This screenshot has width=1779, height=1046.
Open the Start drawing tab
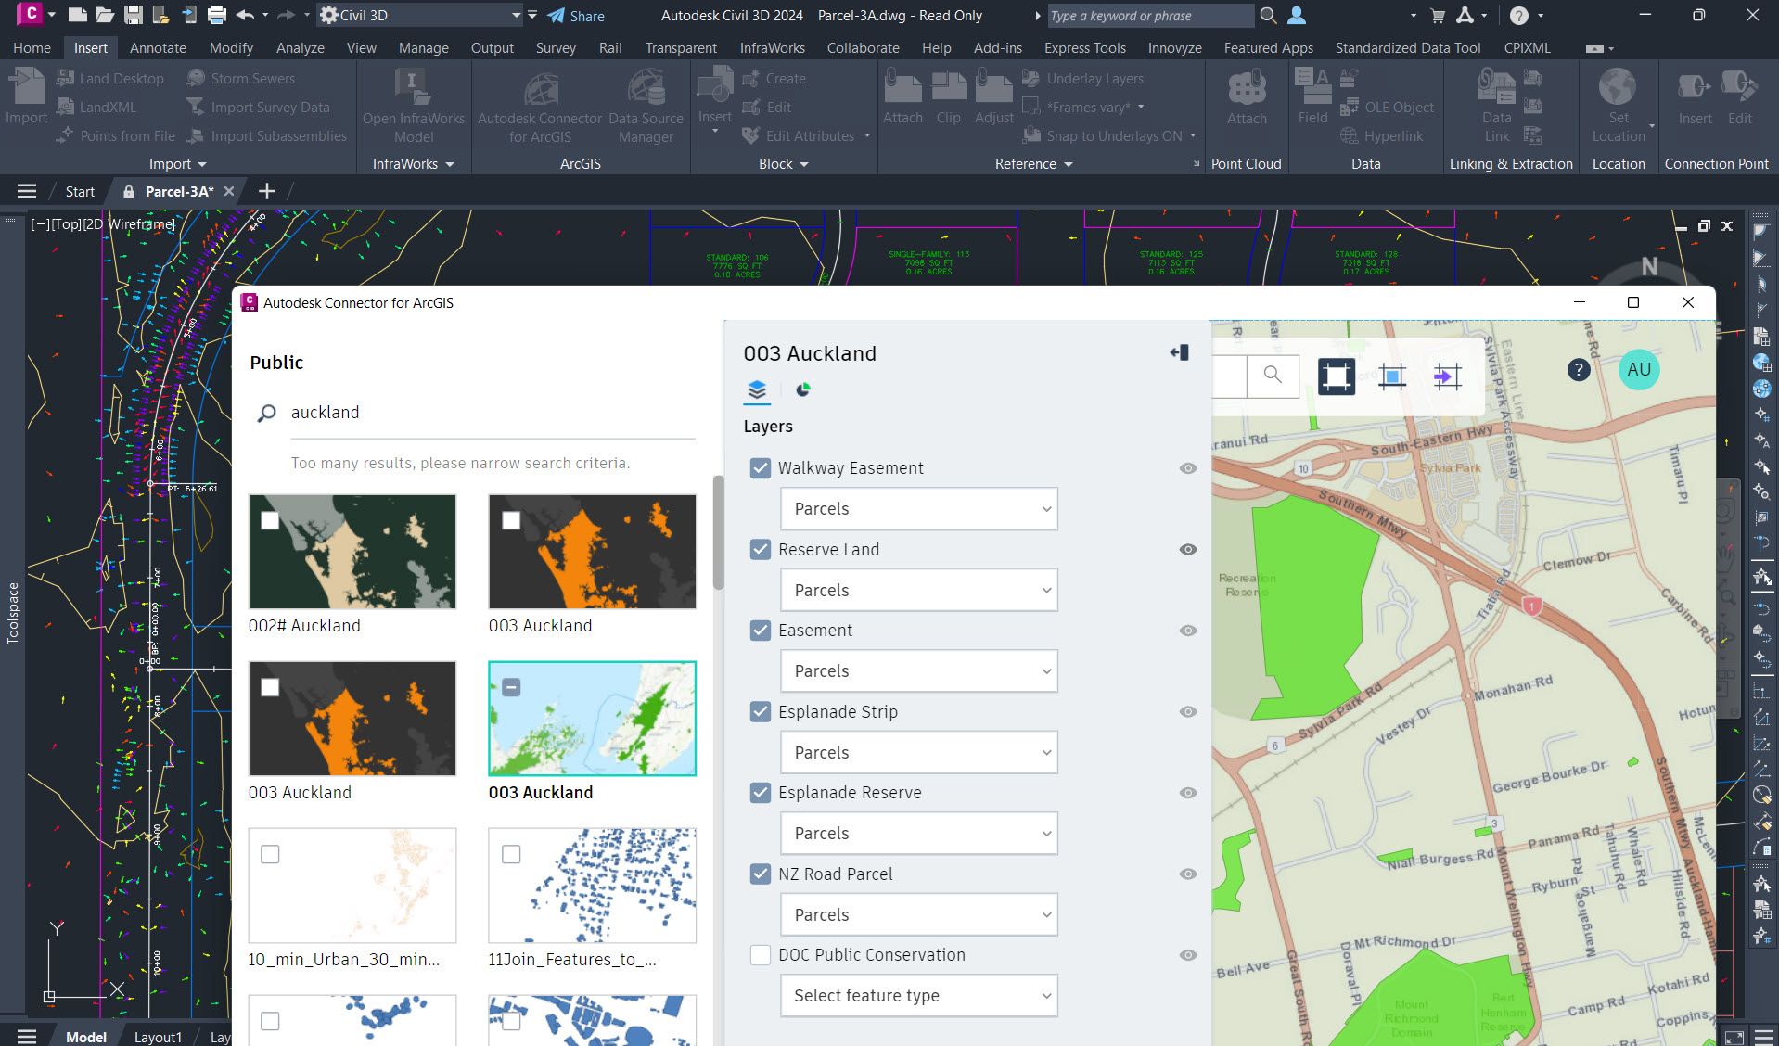(80, 192)
